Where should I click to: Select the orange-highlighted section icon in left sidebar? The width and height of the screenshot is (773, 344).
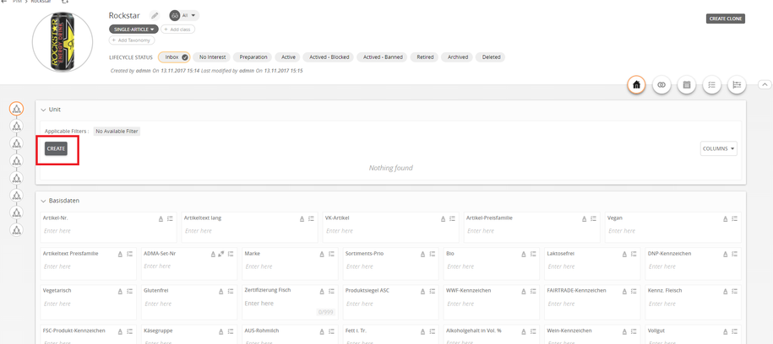17,109
